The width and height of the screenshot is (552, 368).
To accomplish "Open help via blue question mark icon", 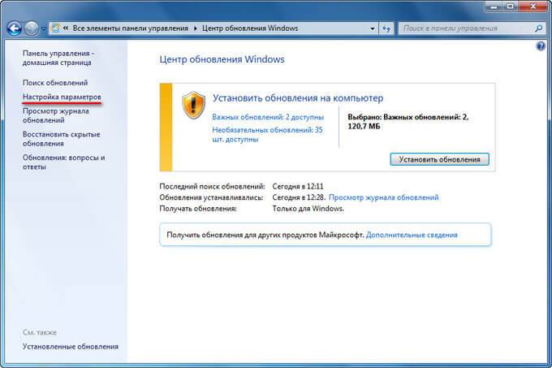I will point(541,45).
